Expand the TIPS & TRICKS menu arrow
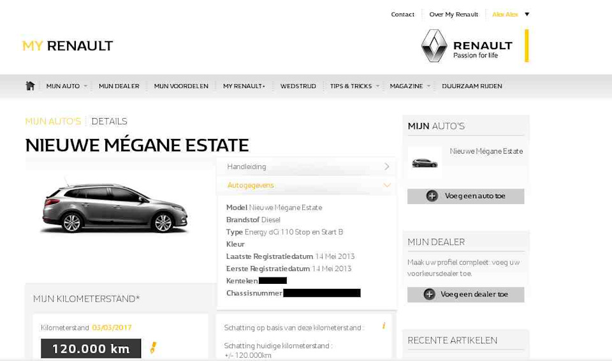The width and height of the screenshot is (612, 361). click(x=377, y=86)
